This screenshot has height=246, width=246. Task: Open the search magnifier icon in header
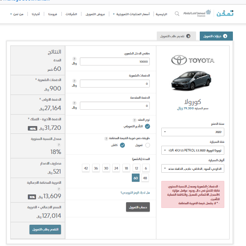click(x=177, y=14)
